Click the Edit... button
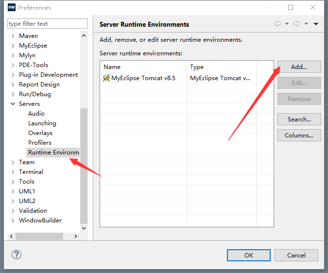The height and width of the screenshot is (273, 328). tap(299, 83)
